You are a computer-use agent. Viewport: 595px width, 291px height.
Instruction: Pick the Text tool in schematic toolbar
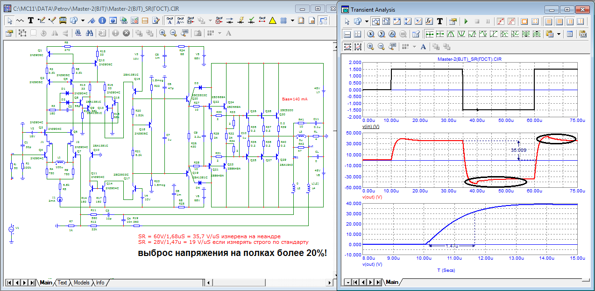[30, 20]
